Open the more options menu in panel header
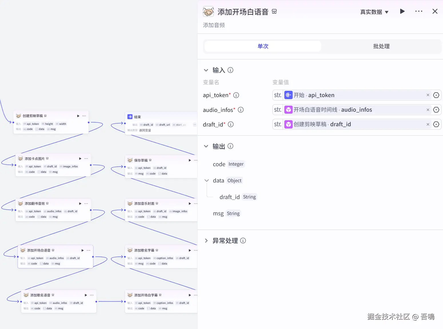Viewport: 443px width, 329px height. pyautogui.click(x=419, y=11)
